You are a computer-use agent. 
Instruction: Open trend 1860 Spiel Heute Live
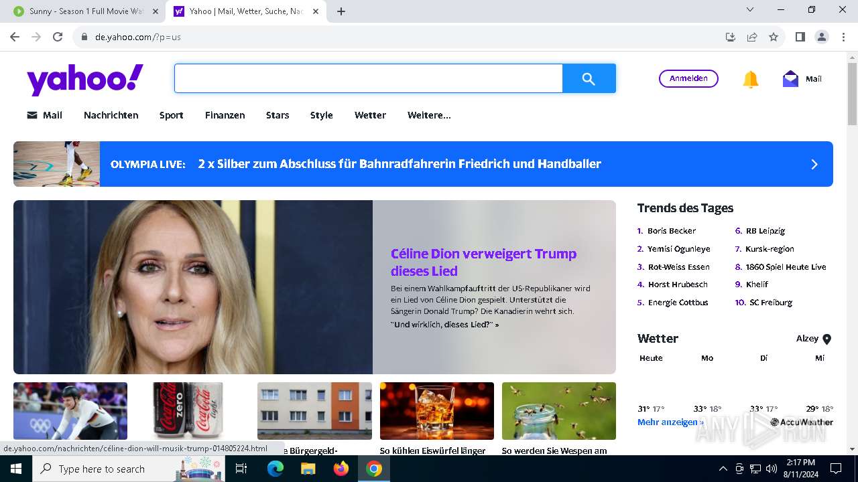(786, 267)
